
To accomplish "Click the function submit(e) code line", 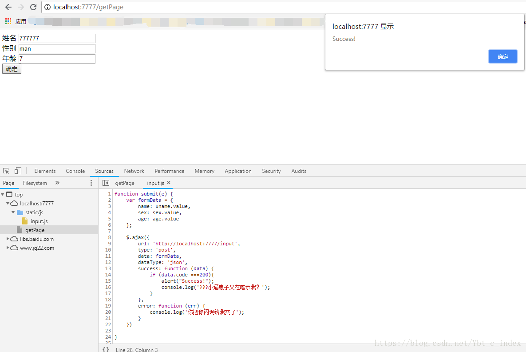I will tap(143, 194).
